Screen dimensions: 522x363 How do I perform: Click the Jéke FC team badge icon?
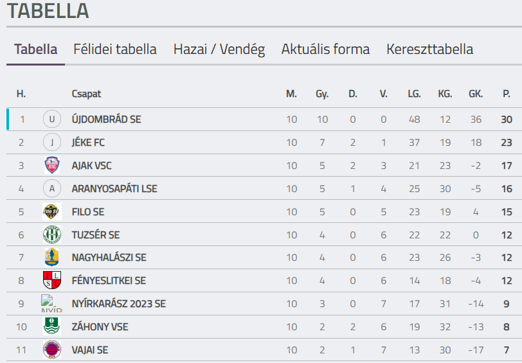pos(51,143)
